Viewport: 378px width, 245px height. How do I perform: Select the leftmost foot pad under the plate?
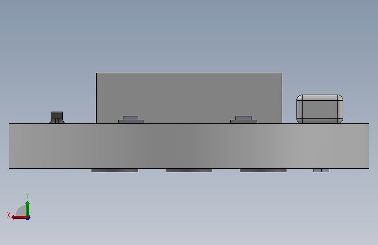point(115,170)
